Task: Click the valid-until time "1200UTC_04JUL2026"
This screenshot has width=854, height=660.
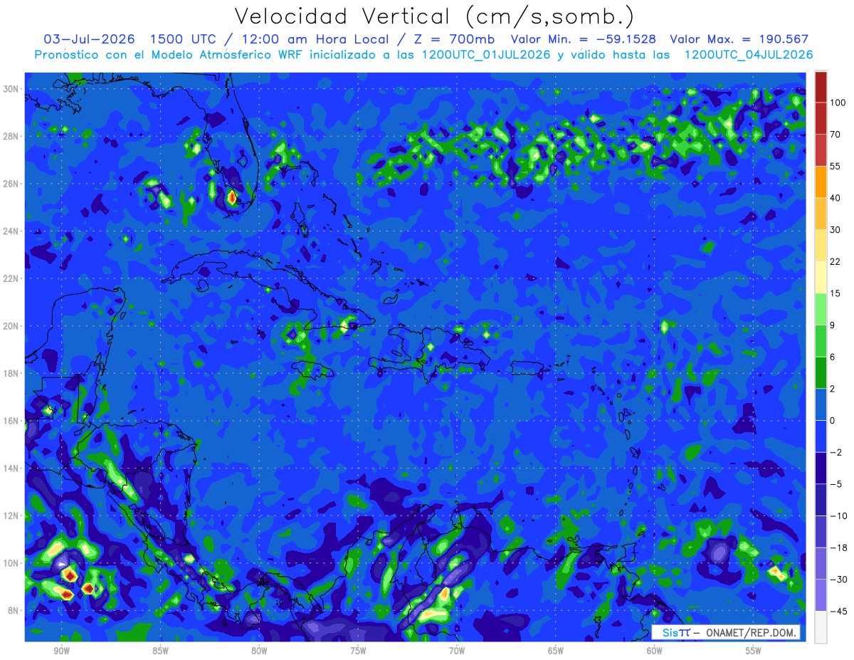Action: pyautogui.click(x=749, y=54)
